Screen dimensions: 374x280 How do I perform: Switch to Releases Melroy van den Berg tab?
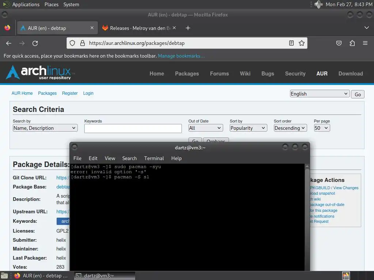click(x=139, y=28)
